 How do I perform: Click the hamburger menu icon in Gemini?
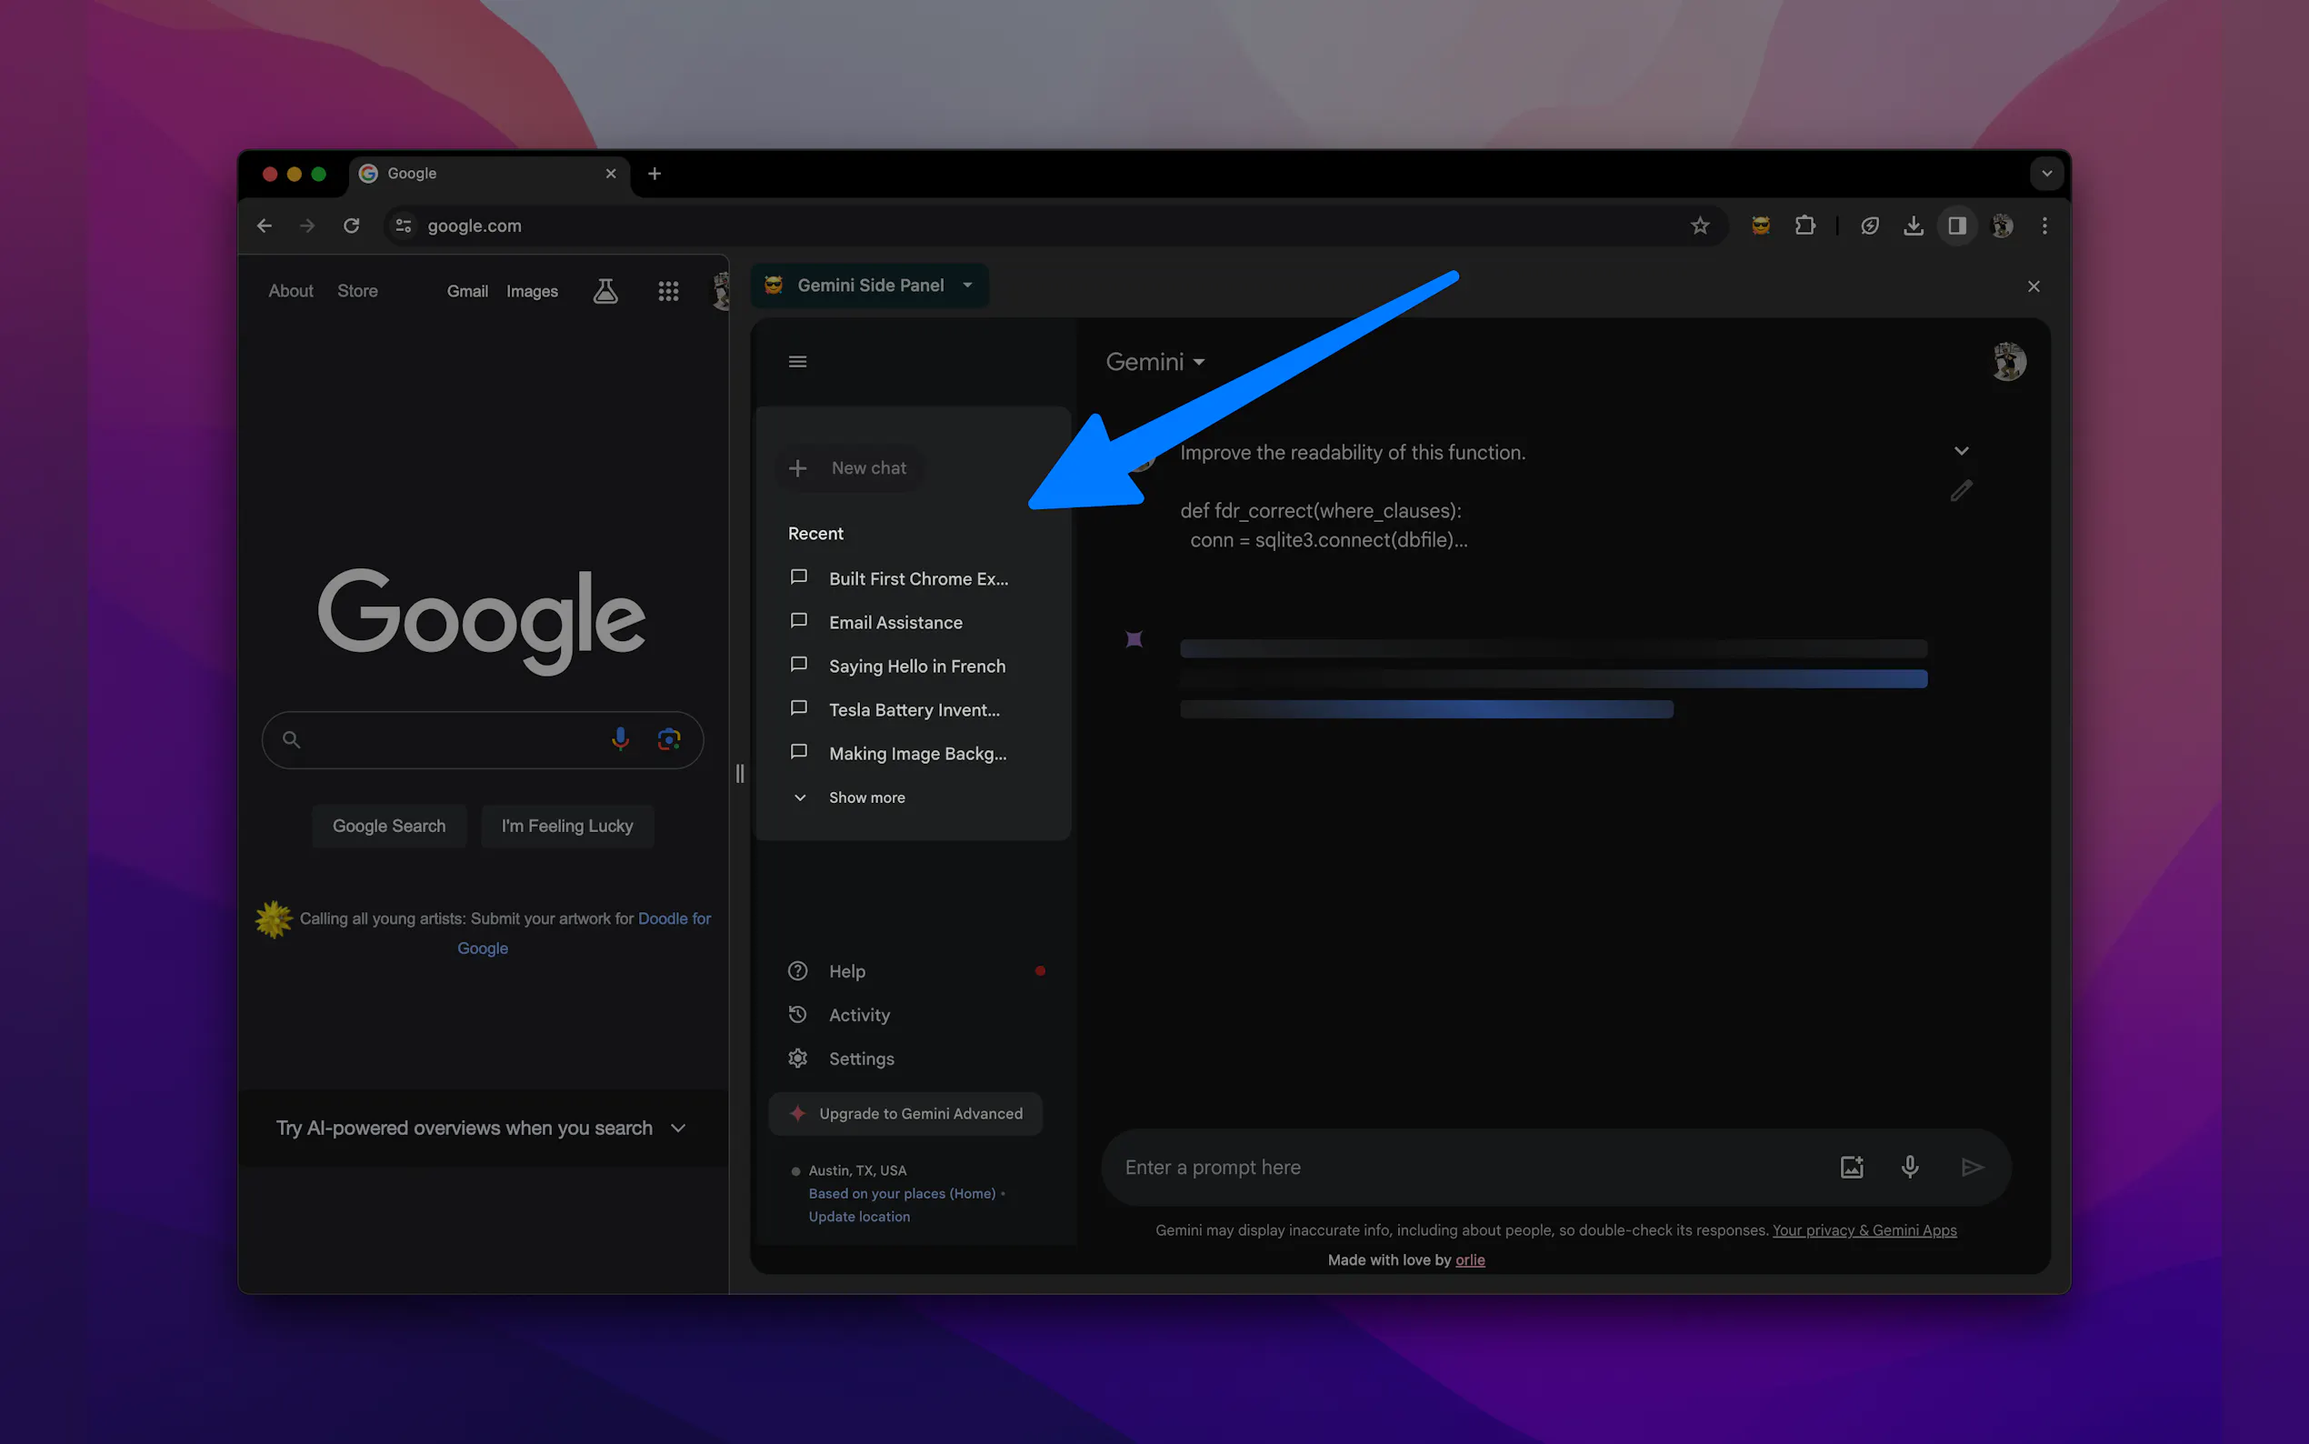point(797,362)
